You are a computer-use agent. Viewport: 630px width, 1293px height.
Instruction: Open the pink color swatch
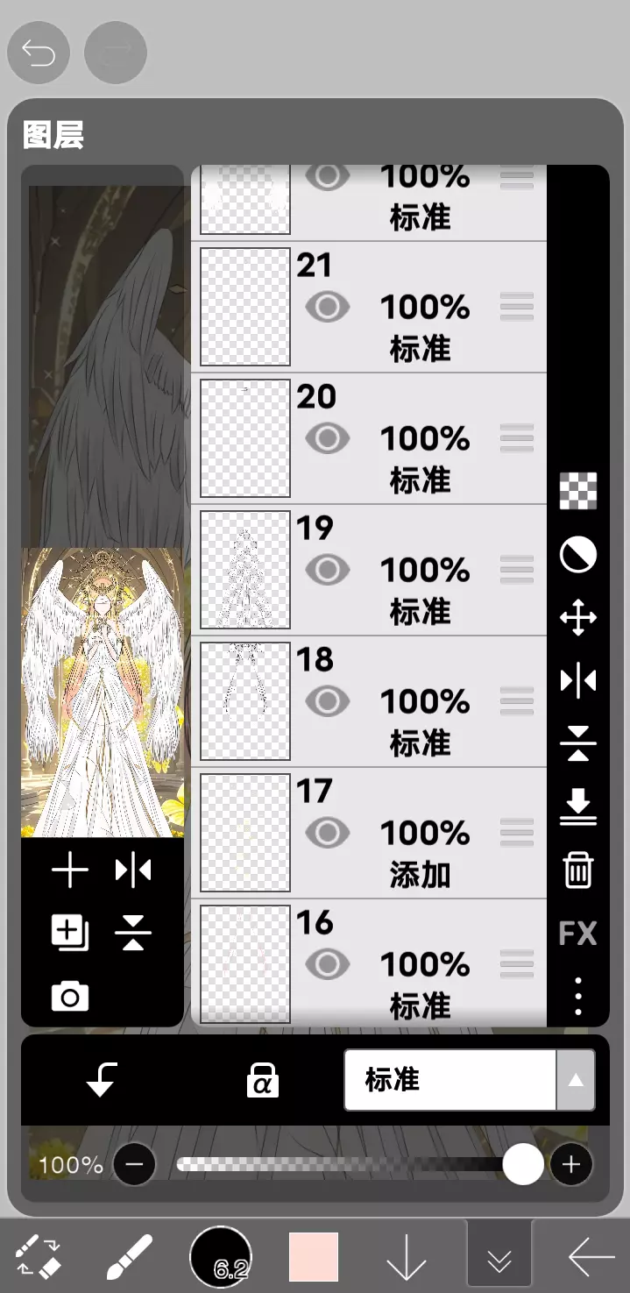pos(314,1257)
